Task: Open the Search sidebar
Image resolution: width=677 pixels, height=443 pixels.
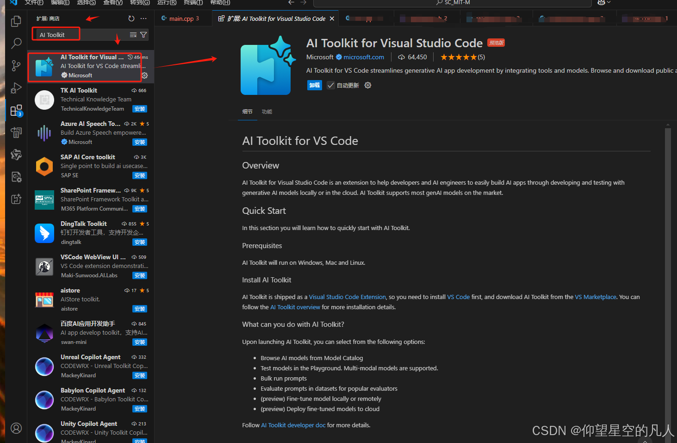Action: [x=16, y=43]
